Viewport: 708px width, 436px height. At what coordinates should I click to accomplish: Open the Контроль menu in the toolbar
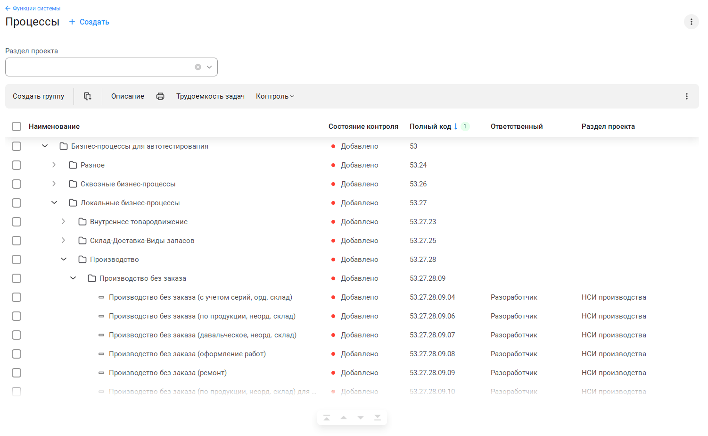coord(275,96)
